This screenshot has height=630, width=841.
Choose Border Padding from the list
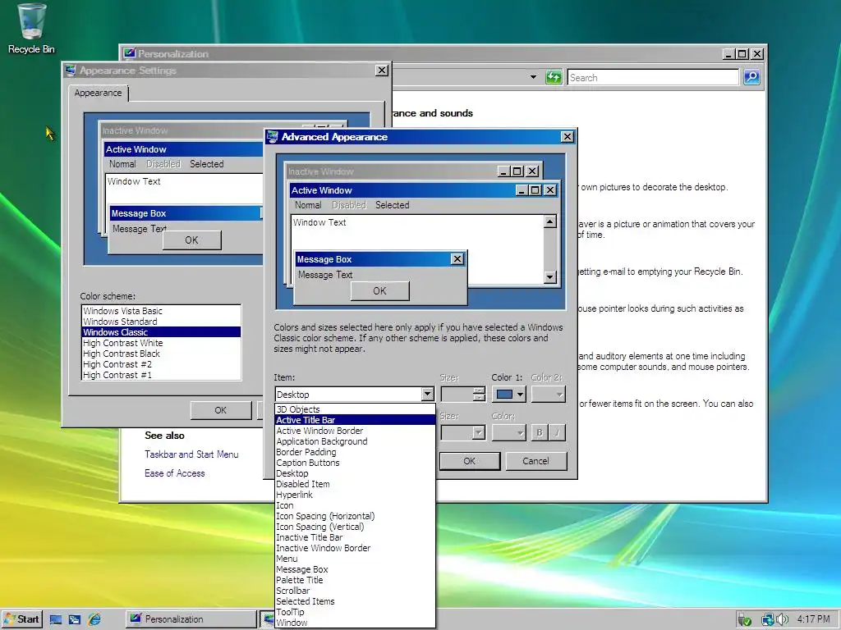(x=355, y=452)
